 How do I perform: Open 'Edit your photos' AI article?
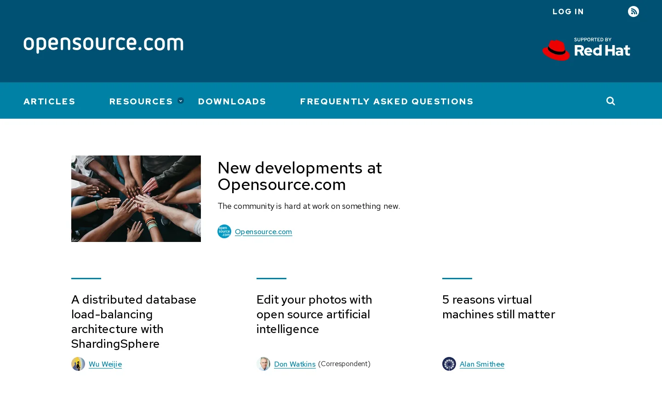pyautogui.click(x=314, y=314)
